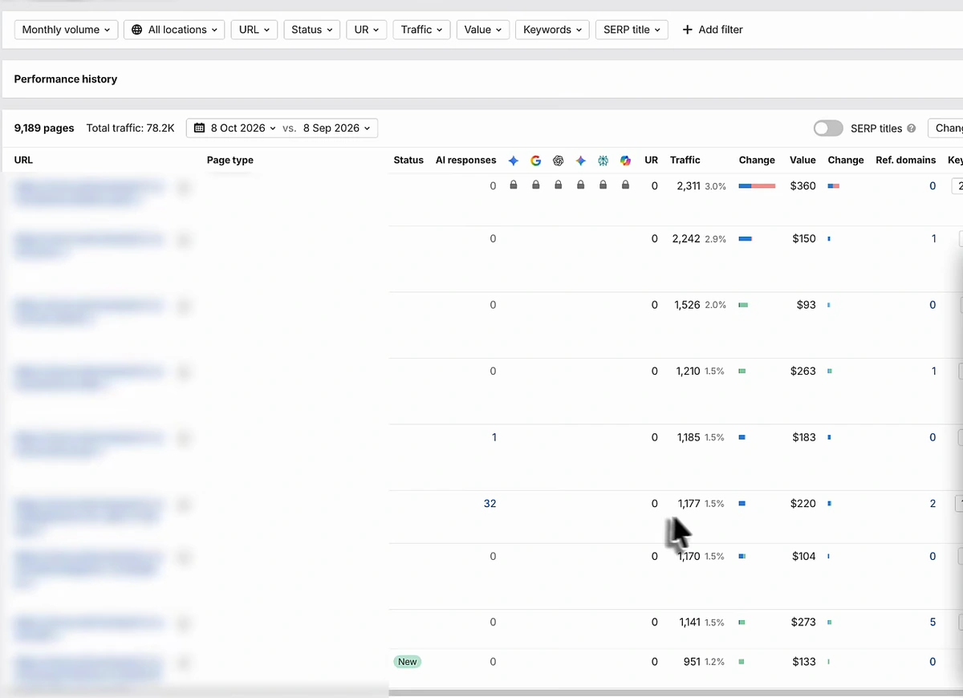Open the SERP title filter dropdown

coord(632,30)
